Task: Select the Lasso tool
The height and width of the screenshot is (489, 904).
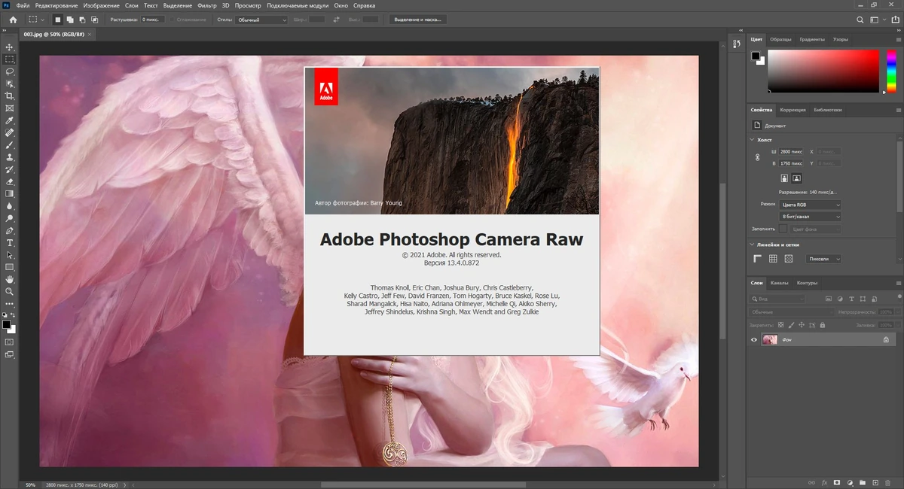Action: [x=10, y=71]
